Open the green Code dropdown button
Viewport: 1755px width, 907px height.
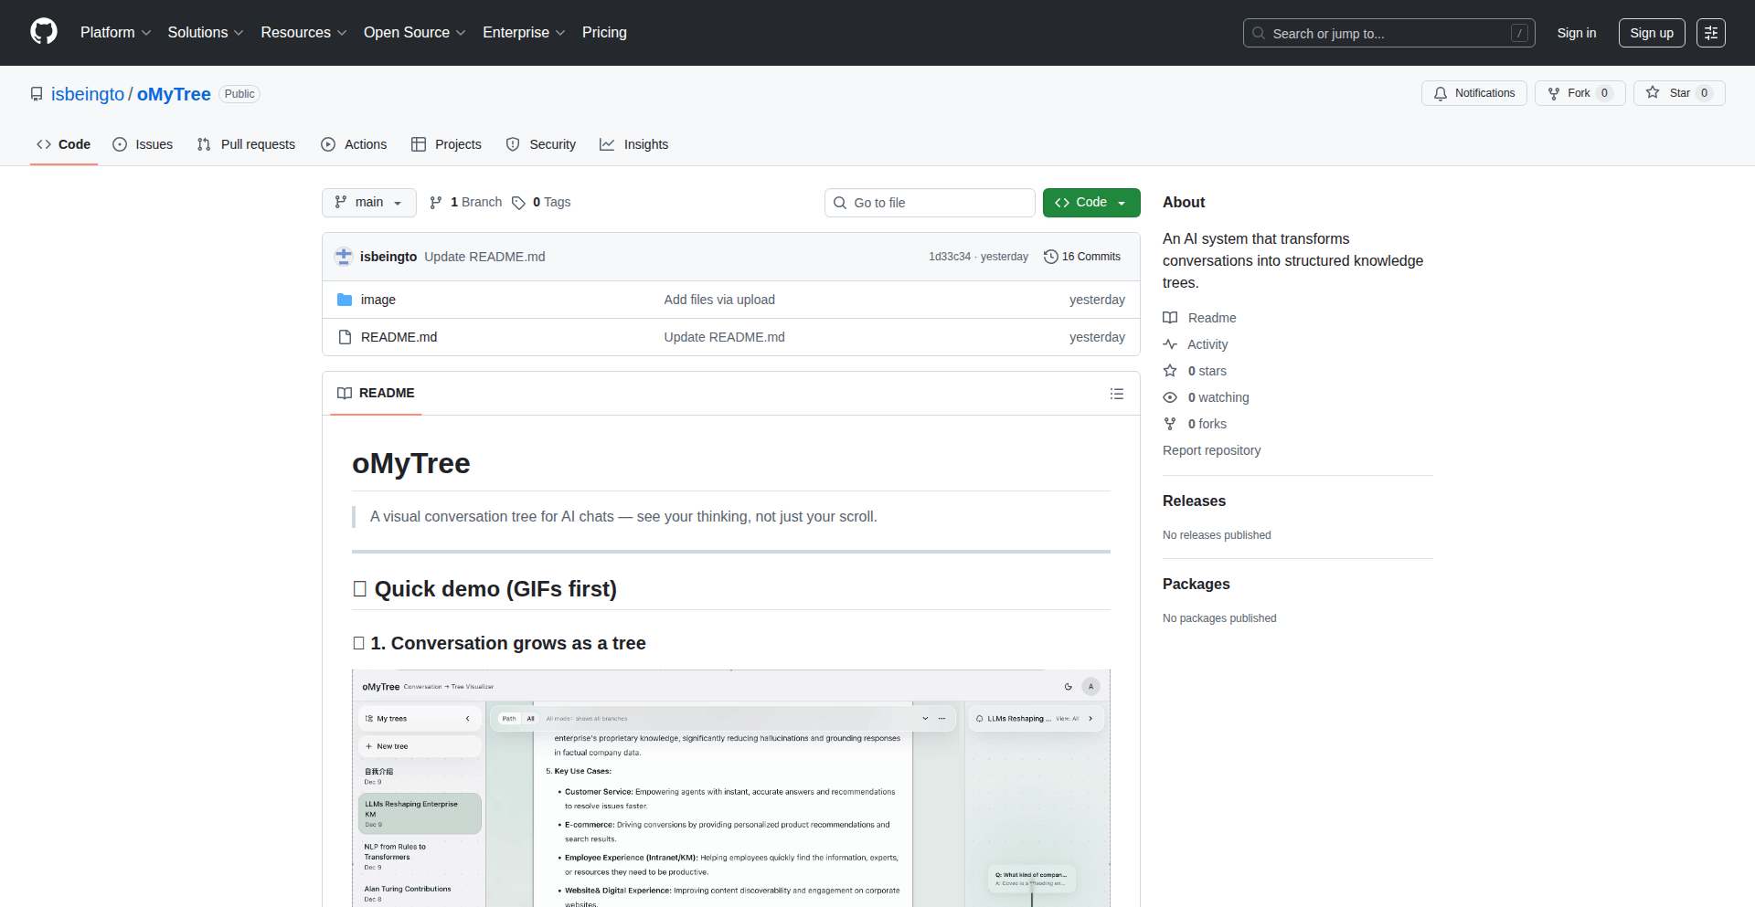tap(1091, 203)
